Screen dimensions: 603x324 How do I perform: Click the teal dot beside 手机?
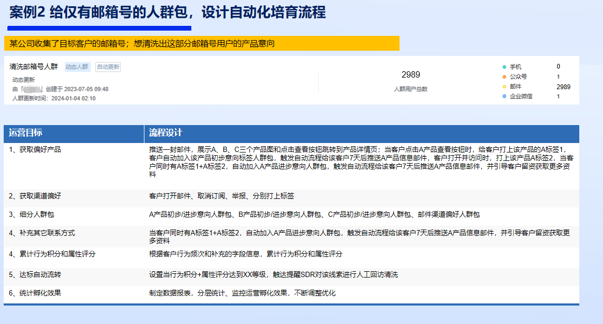coord(504,67)
